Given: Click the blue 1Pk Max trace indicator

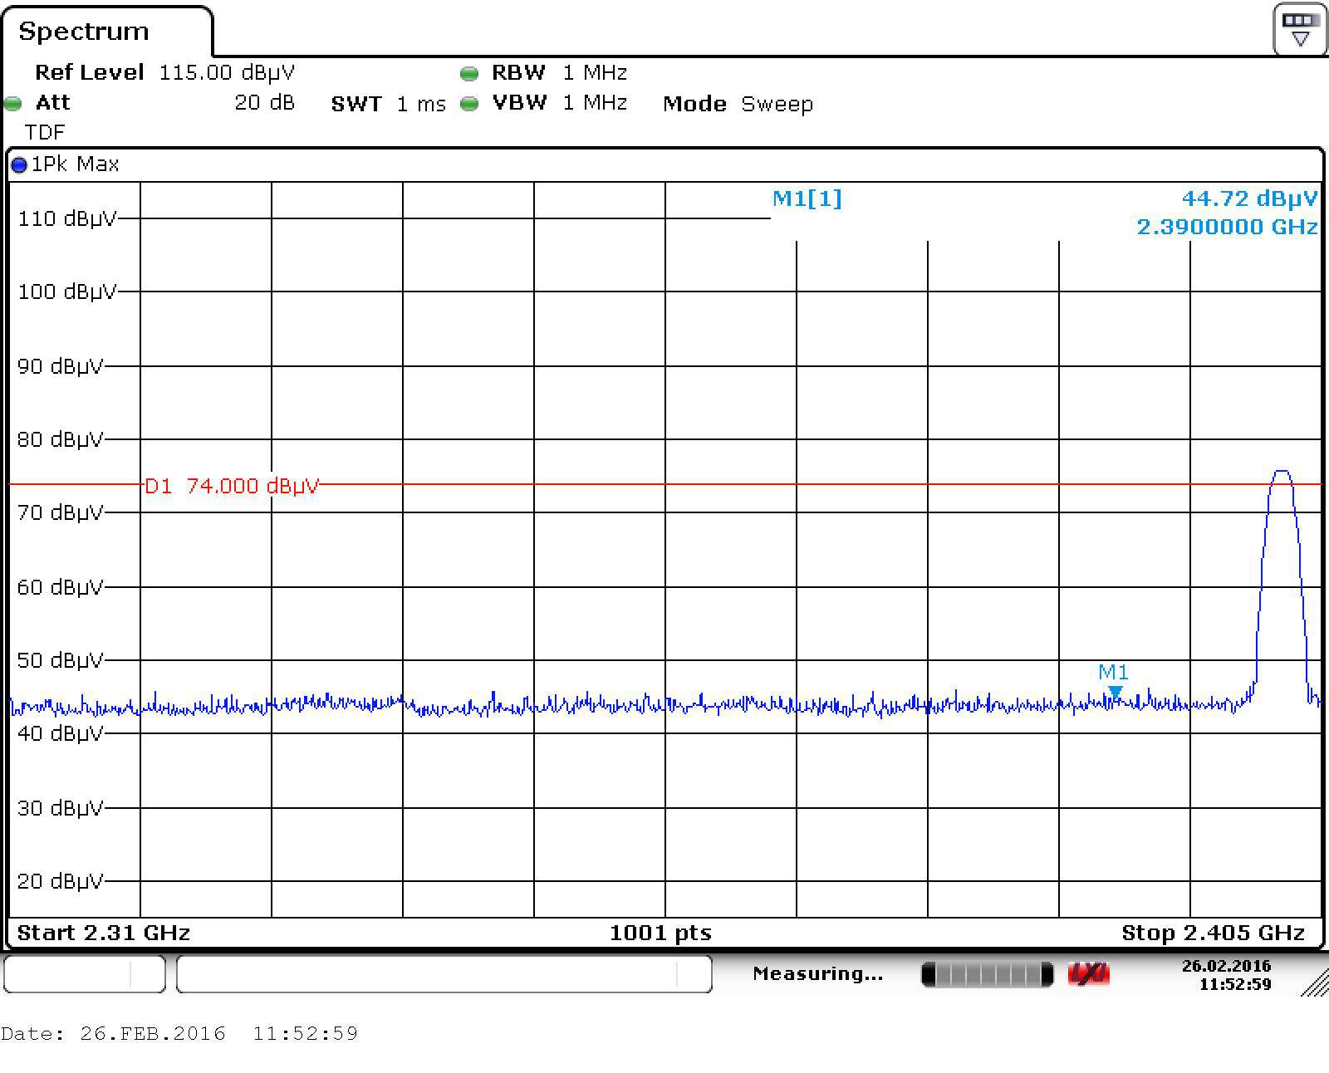Looking at the screenshot, I should (19, 164).
